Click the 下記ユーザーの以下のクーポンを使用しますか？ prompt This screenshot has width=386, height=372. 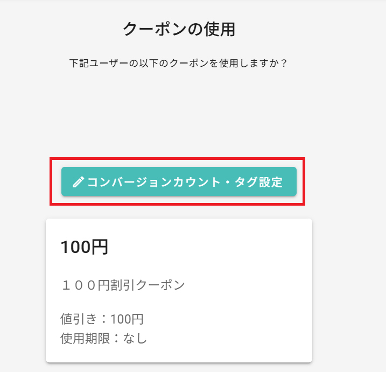(179, 63)
